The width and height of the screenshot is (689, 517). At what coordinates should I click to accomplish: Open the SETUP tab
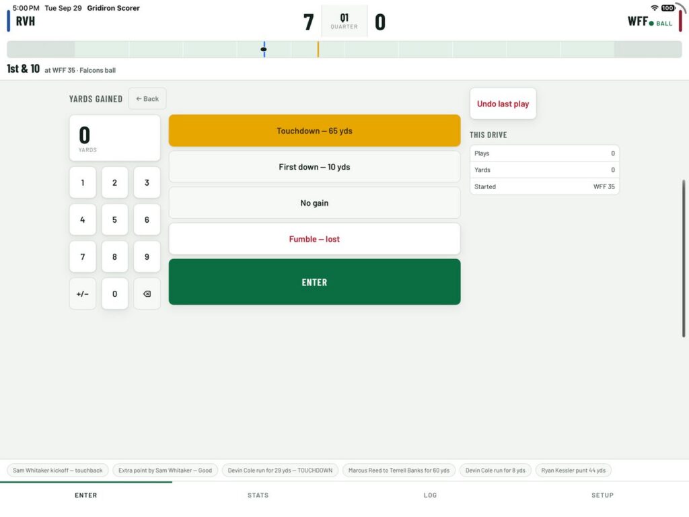(602, 495)
